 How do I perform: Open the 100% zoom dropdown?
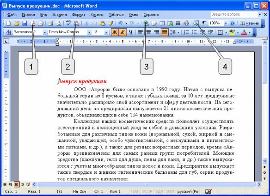pyautogui.click(x=226, y=23)
